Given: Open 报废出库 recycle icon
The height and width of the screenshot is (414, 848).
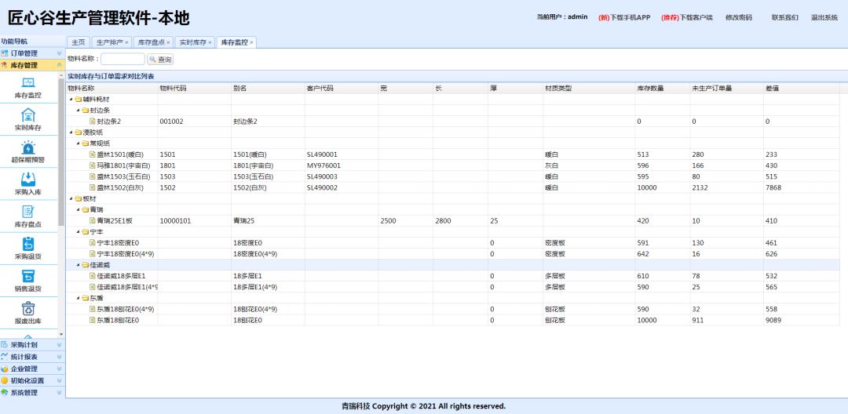Looking at the screenshot, I should pos(28,308).
